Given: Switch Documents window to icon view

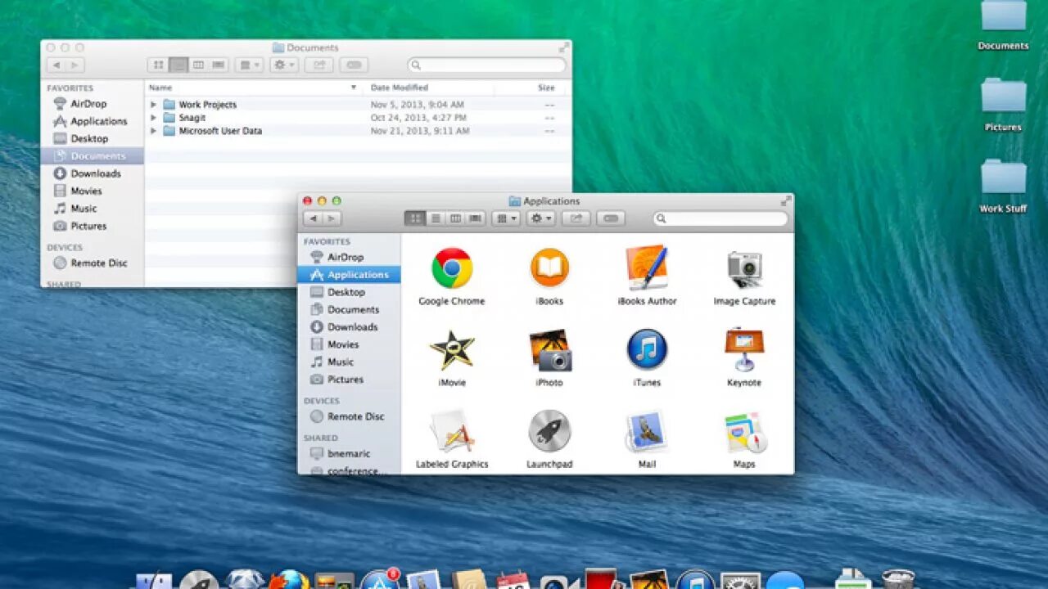Looking at the screenshot, I should pyautogui.click(x=158, y=65).
